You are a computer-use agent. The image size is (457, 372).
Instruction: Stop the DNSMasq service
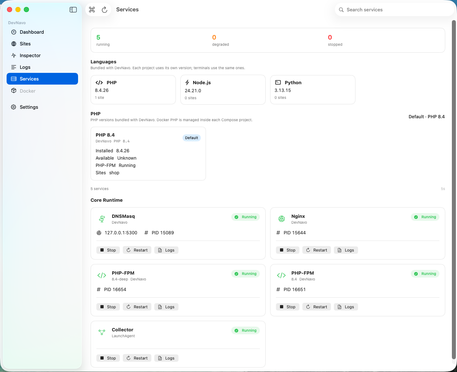(x=108, y=250)
